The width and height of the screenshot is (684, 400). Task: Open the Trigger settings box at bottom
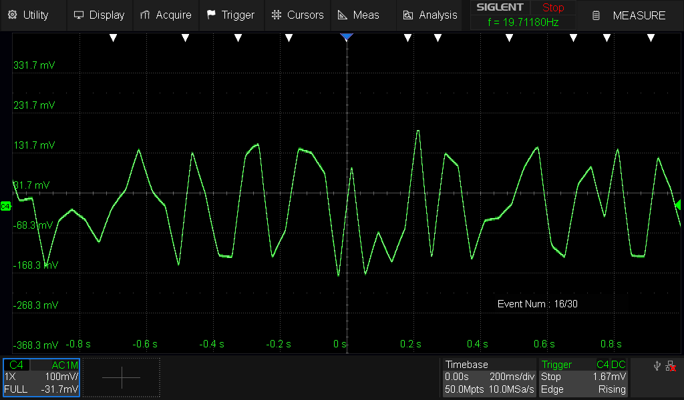[x=584, y=377]
